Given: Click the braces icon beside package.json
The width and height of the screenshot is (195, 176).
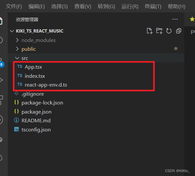Looking at the screenshot, I should point(17,111).
